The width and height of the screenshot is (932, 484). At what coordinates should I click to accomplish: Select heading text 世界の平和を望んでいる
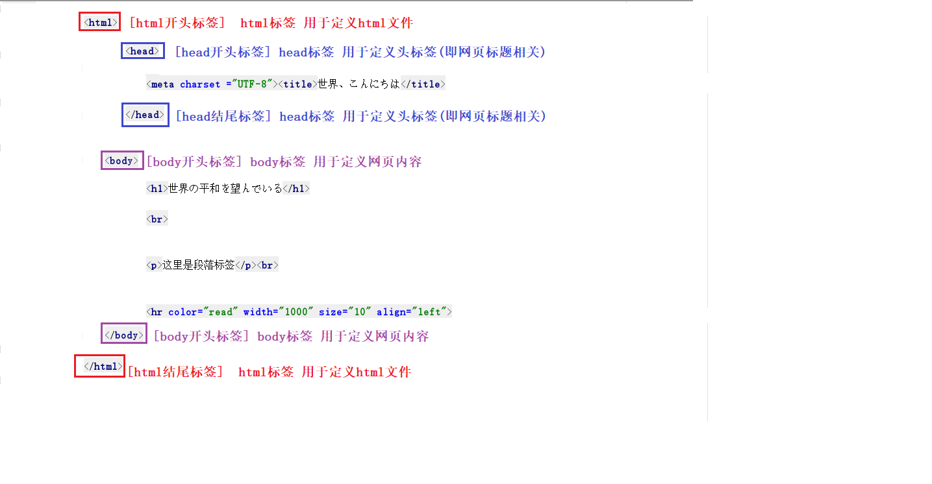225,189
